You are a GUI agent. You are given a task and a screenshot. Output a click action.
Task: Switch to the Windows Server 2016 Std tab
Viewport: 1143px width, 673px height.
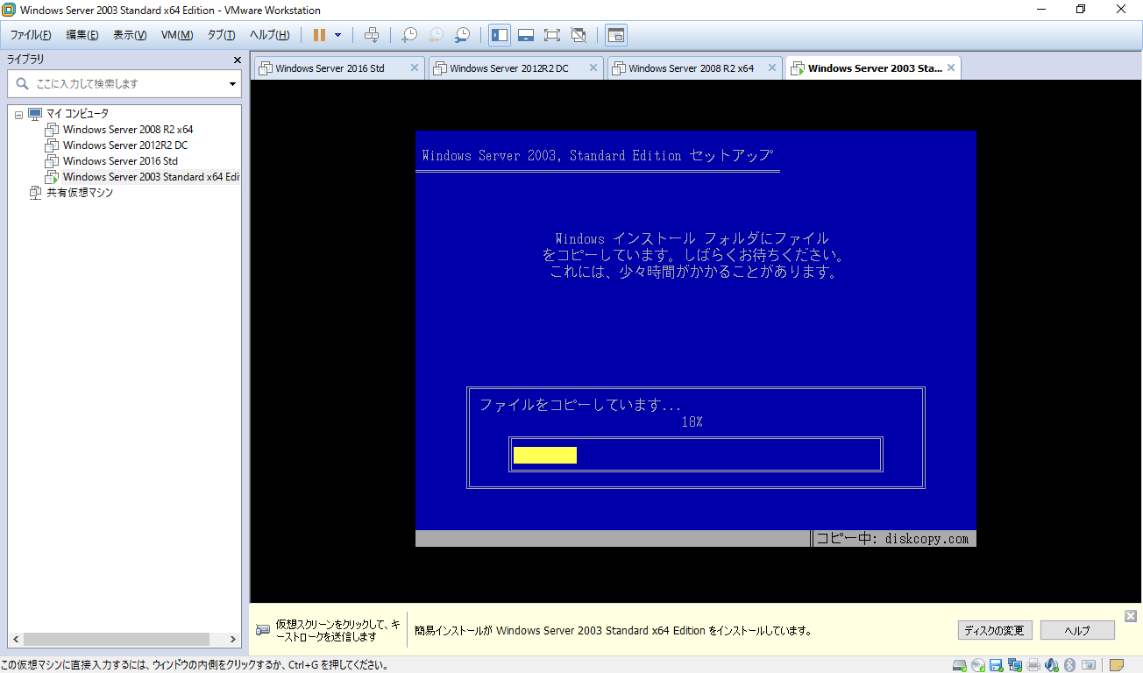tap(330, 68)
